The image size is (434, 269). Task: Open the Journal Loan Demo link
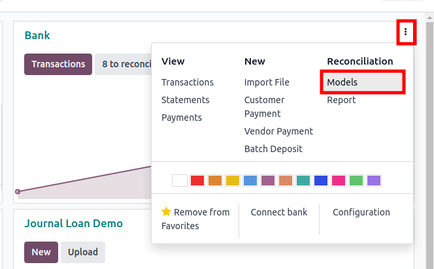(x=73, y=223)
